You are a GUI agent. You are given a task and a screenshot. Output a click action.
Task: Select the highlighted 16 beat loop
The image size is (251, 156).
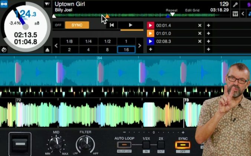(126, 50)
